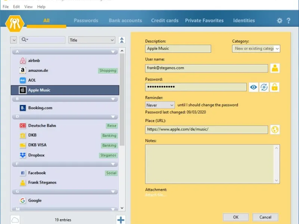Image resolution: width=299 pixels, height=224 pixels.
Task: Click the padlock icon beside the Password field
Action: (x=274, y=87)
